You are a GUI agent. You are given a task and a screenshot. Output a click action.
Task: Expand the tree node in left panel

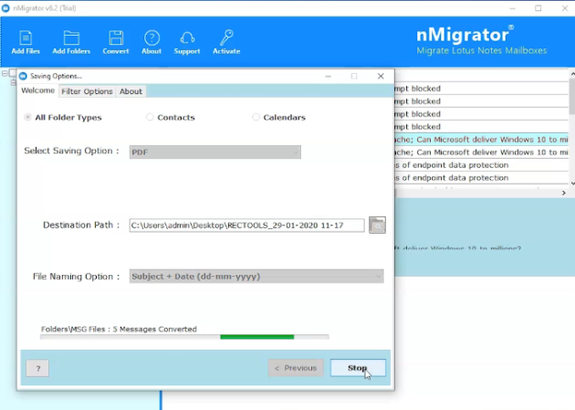click(5, 73)
